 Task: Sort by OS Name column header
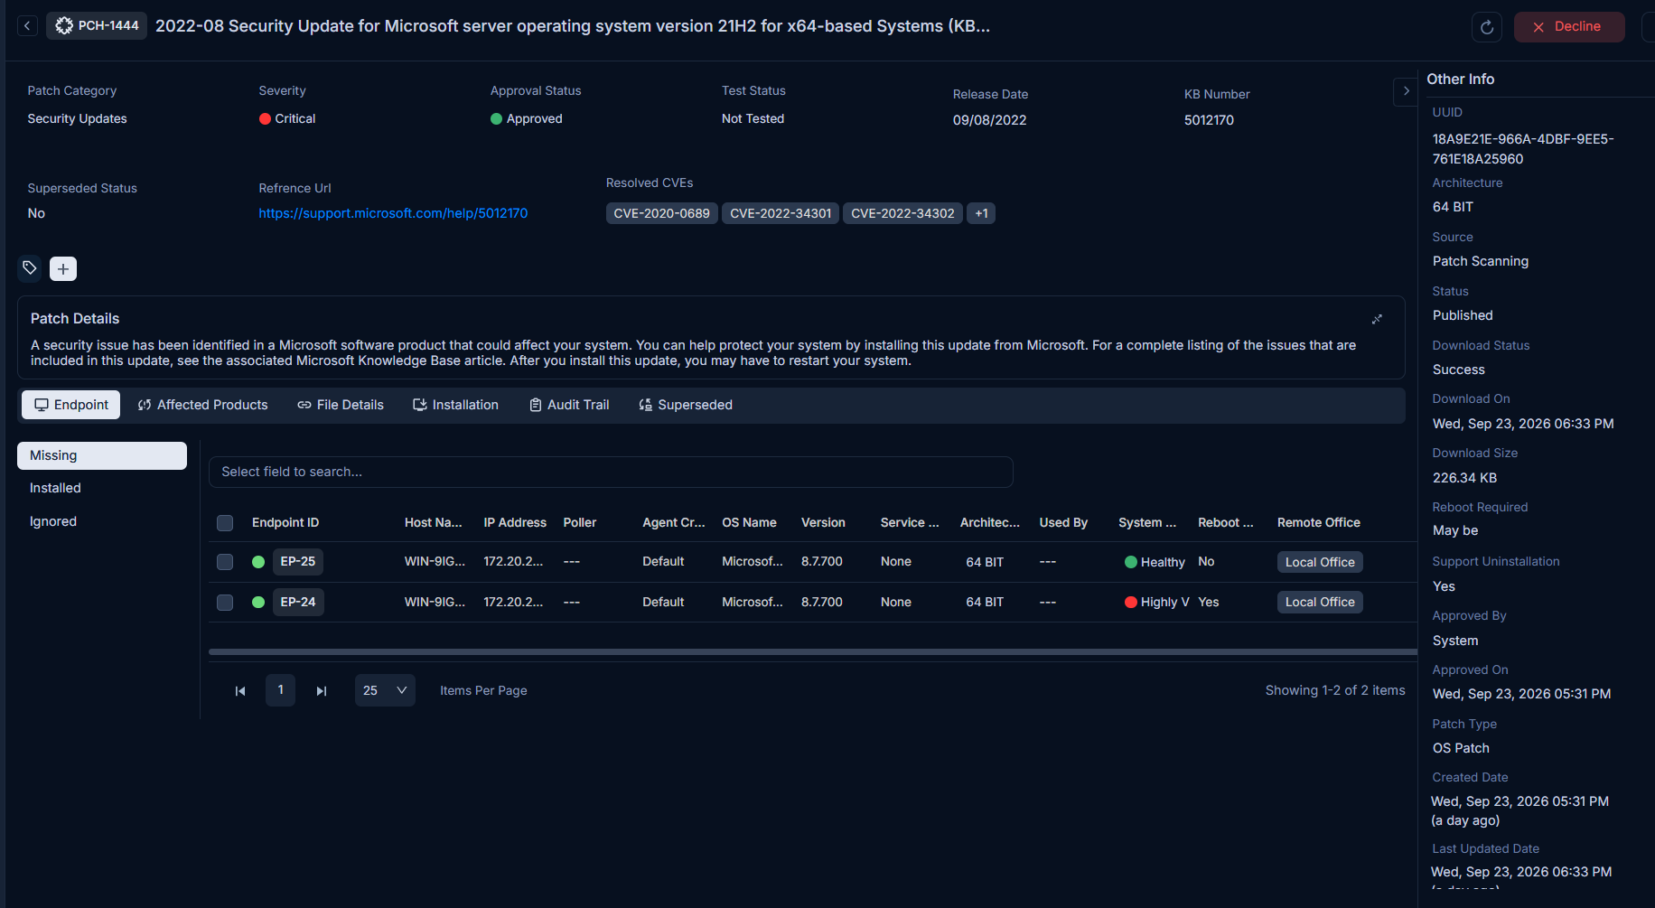click(749, 522)
